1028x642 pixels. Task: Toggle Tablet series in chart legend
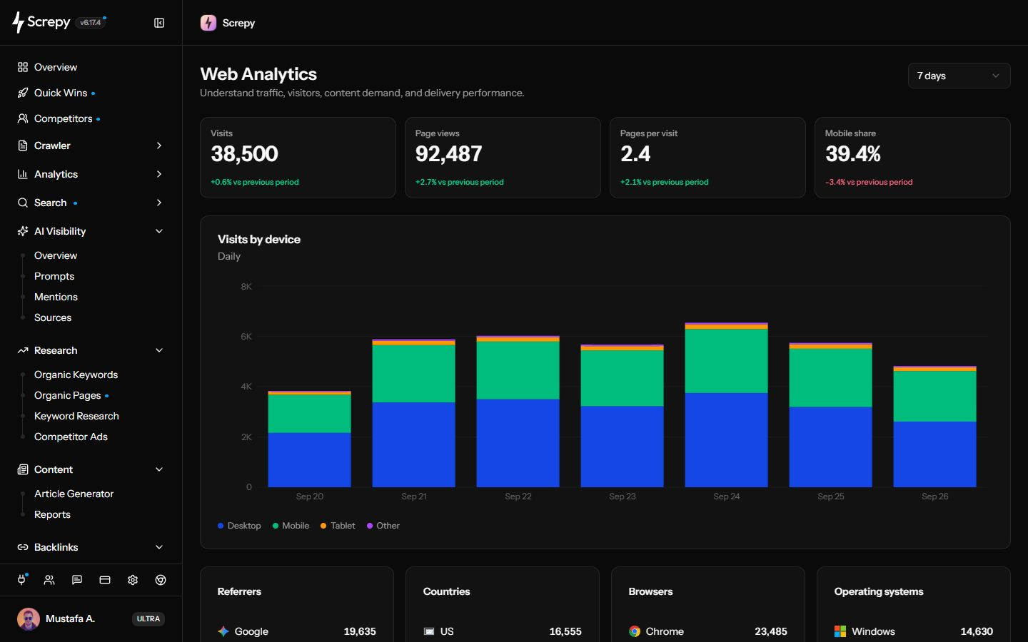tap(338, 526)
